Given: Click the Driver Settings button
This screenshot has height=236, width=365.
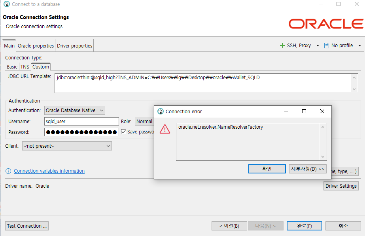Looking at the screenshot, I should (x=341, y=186).
